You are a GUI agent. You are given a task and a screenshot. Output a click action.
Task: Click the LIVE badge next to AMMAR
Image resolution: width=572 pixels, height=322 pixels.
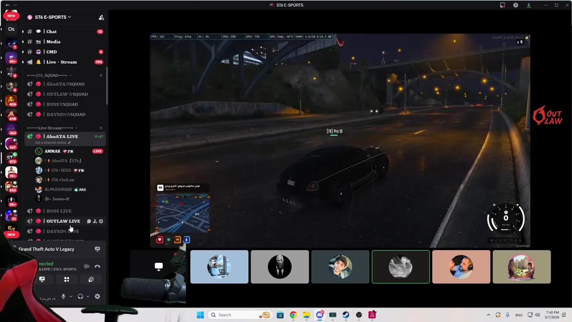(97, 151)
